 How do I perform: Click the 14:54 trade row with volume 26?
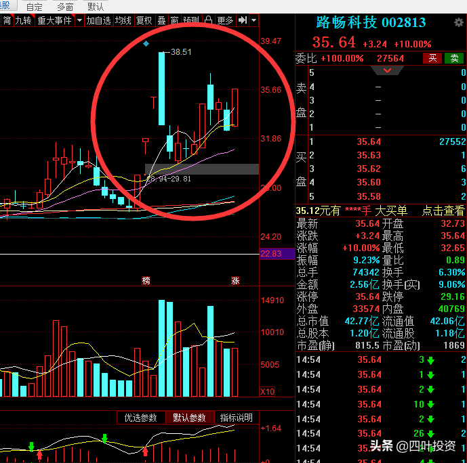(381, 433)
